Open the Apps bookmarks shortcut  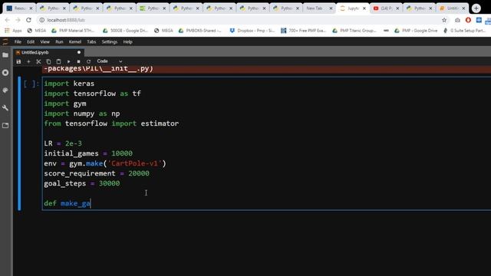13,31
